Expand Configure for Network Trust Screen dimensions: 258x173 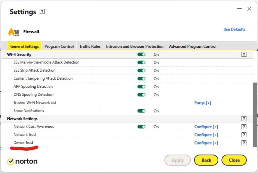[206, 135]
